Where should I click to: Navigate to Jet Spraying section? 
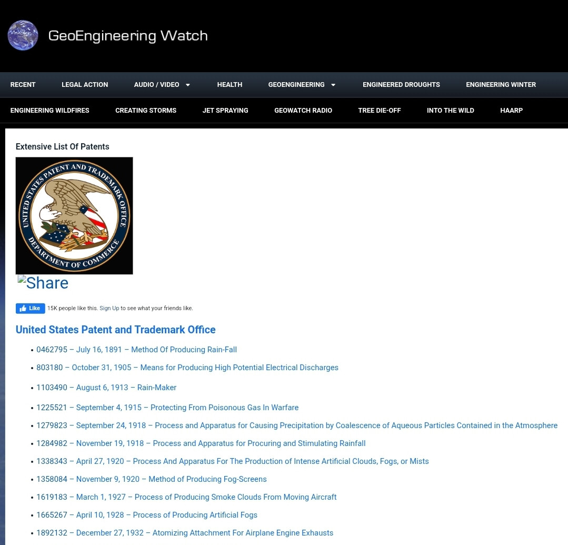point(225,111)
